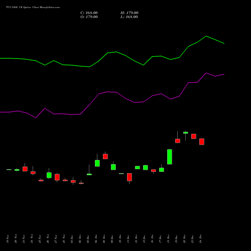This screenshot has height=251, width=251.
Task: Click the 18 Dec date label
Action: click(168, 238)
